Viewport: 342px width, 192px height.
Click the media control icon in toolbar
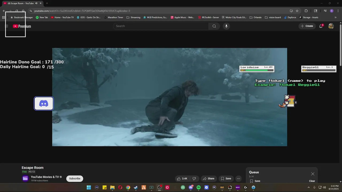coord(325,11)
